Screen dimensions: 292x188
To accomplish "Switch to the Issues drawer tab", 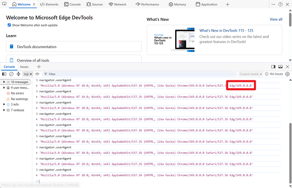I will coord(24,67).
